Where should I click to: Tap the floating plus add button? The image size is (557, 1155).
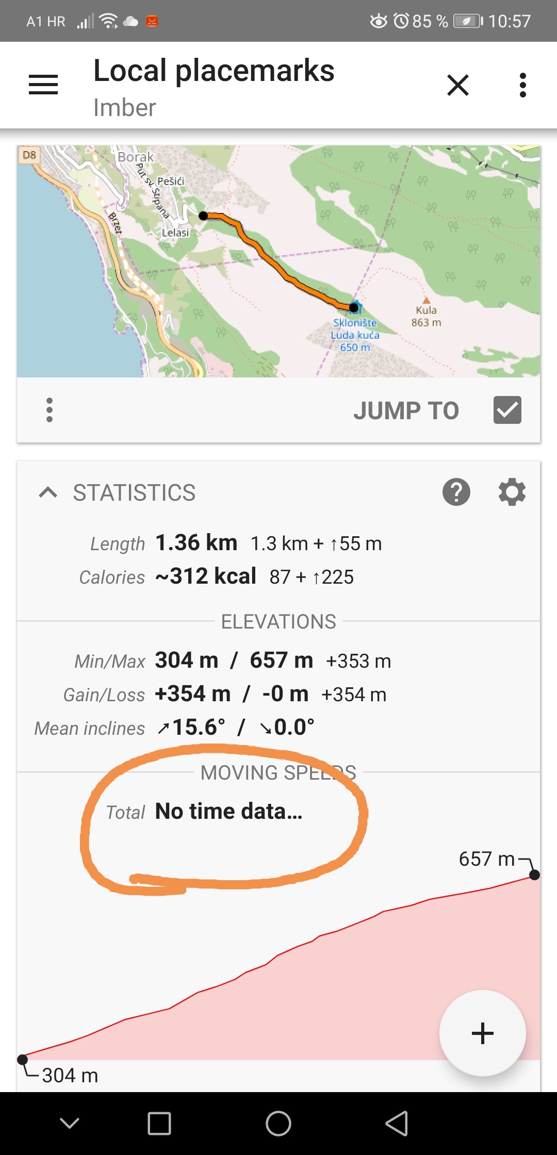(483, 1033)
